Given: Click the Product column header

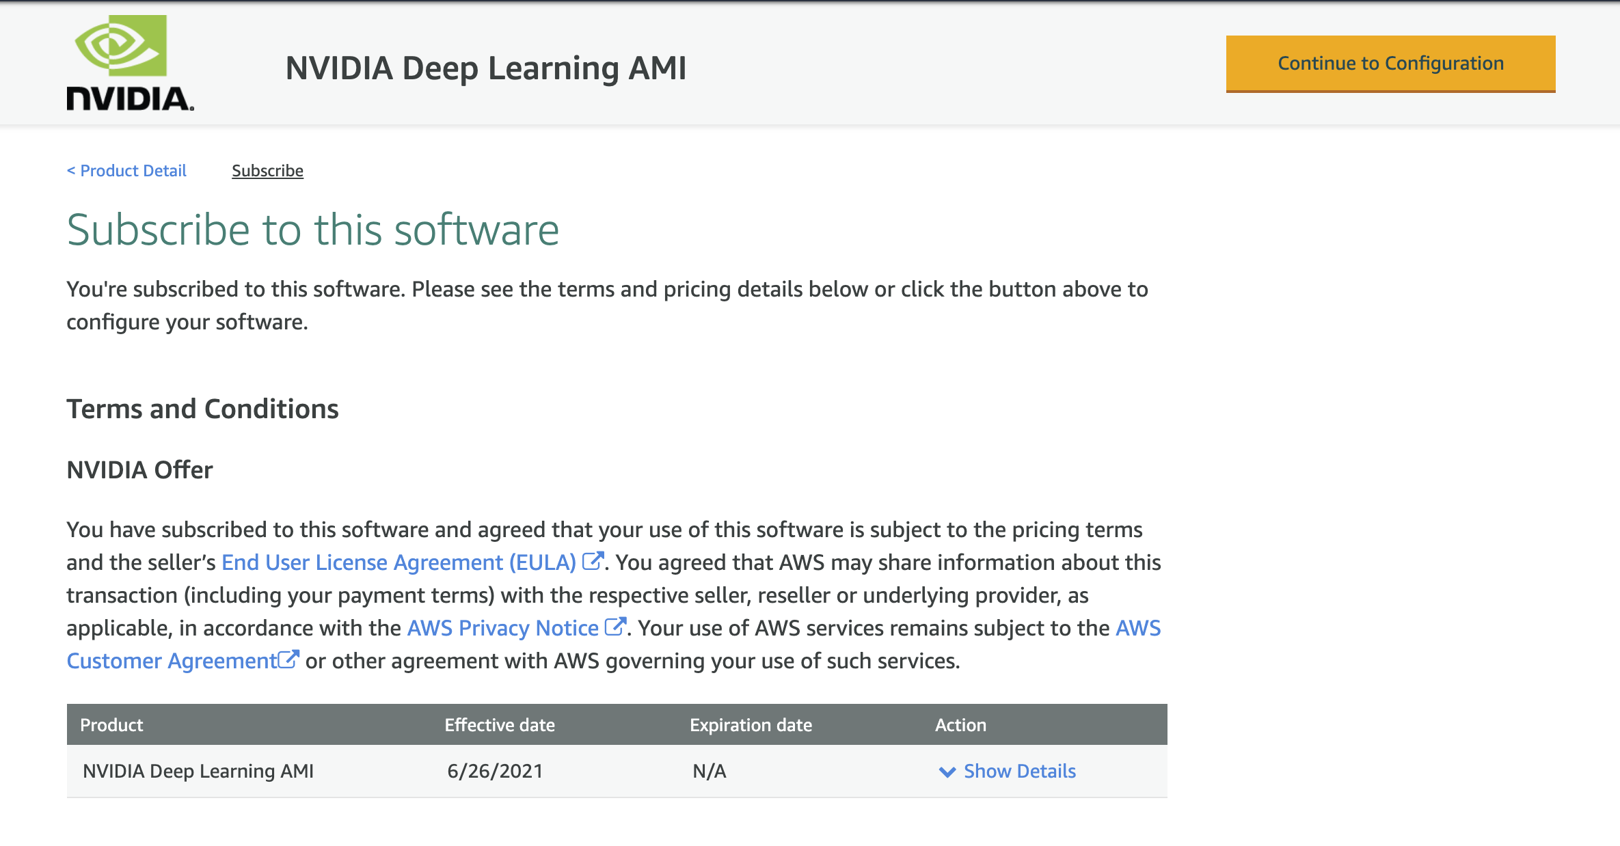Looking at the screenshot, I should pos(111,725).
